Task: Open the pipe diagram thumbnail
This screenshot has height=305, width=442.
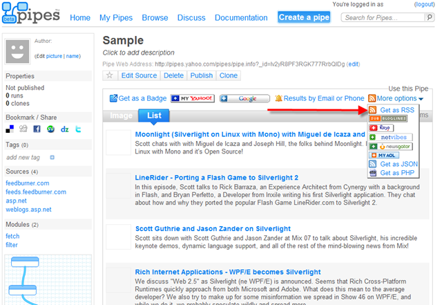Action: pos(48,280)
